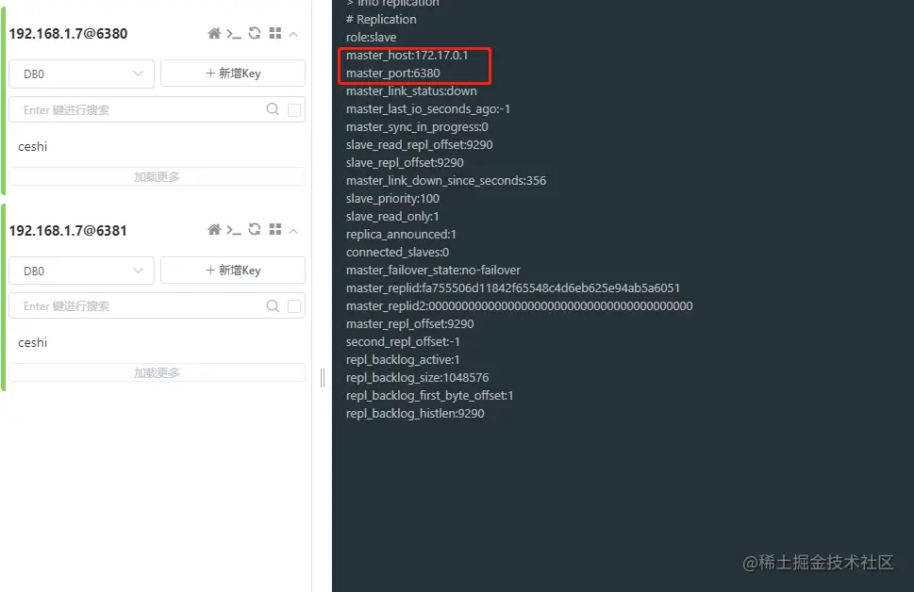Click master_link_status:down line

click(x=411, y=90)
